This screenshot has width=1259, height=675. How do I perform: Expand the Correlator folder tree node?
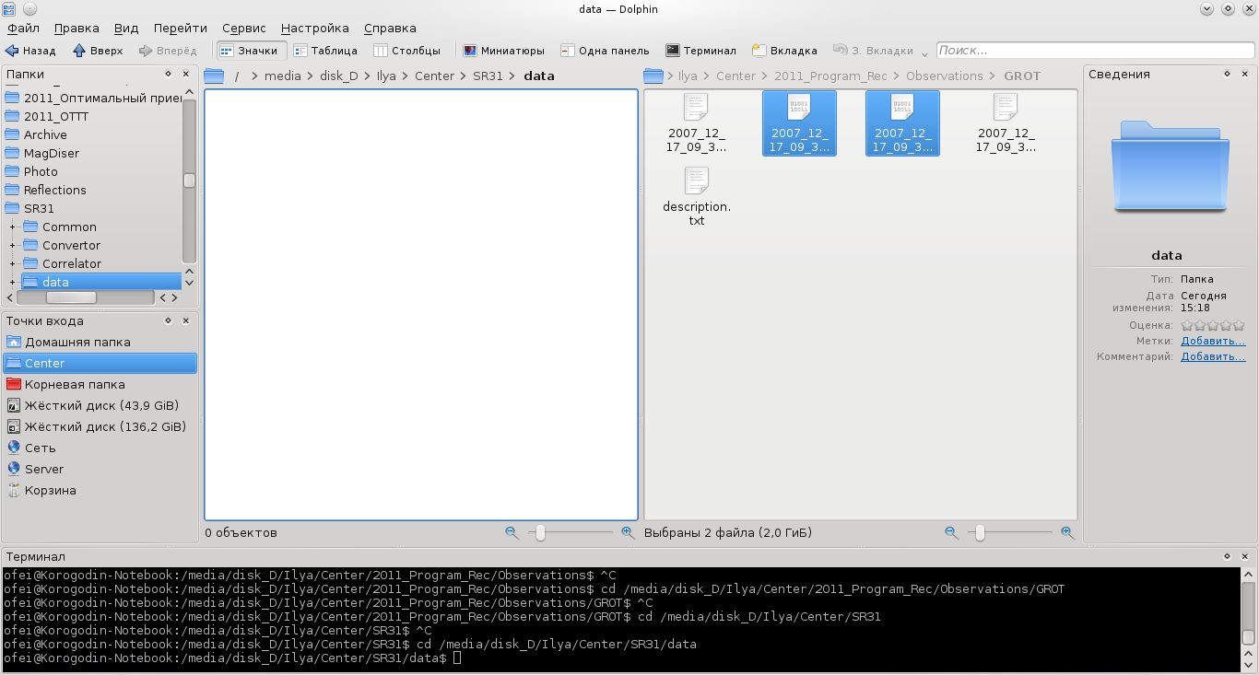pyautogui.click(x=13, y=264)
